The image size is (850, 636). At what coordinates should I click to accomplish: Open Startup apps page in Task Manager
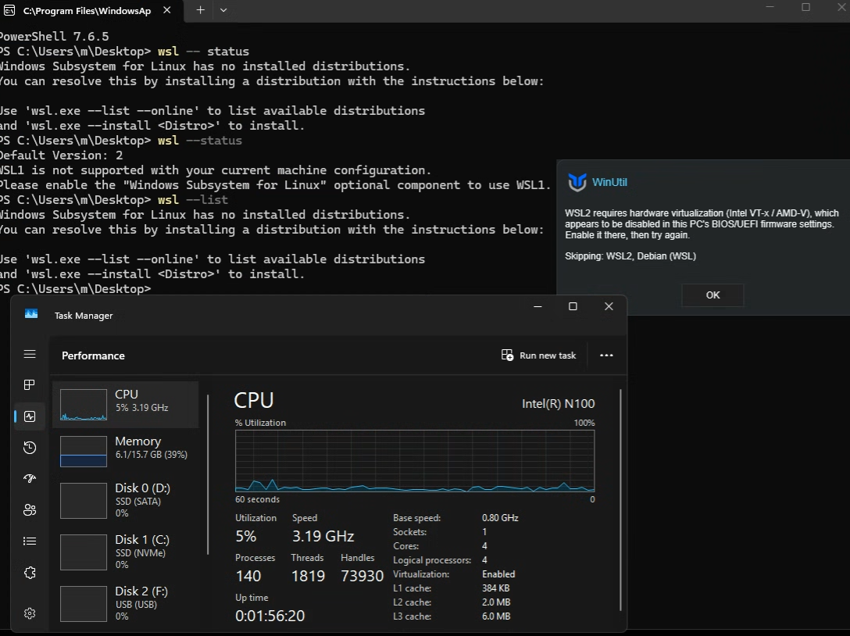pos(30,478)
